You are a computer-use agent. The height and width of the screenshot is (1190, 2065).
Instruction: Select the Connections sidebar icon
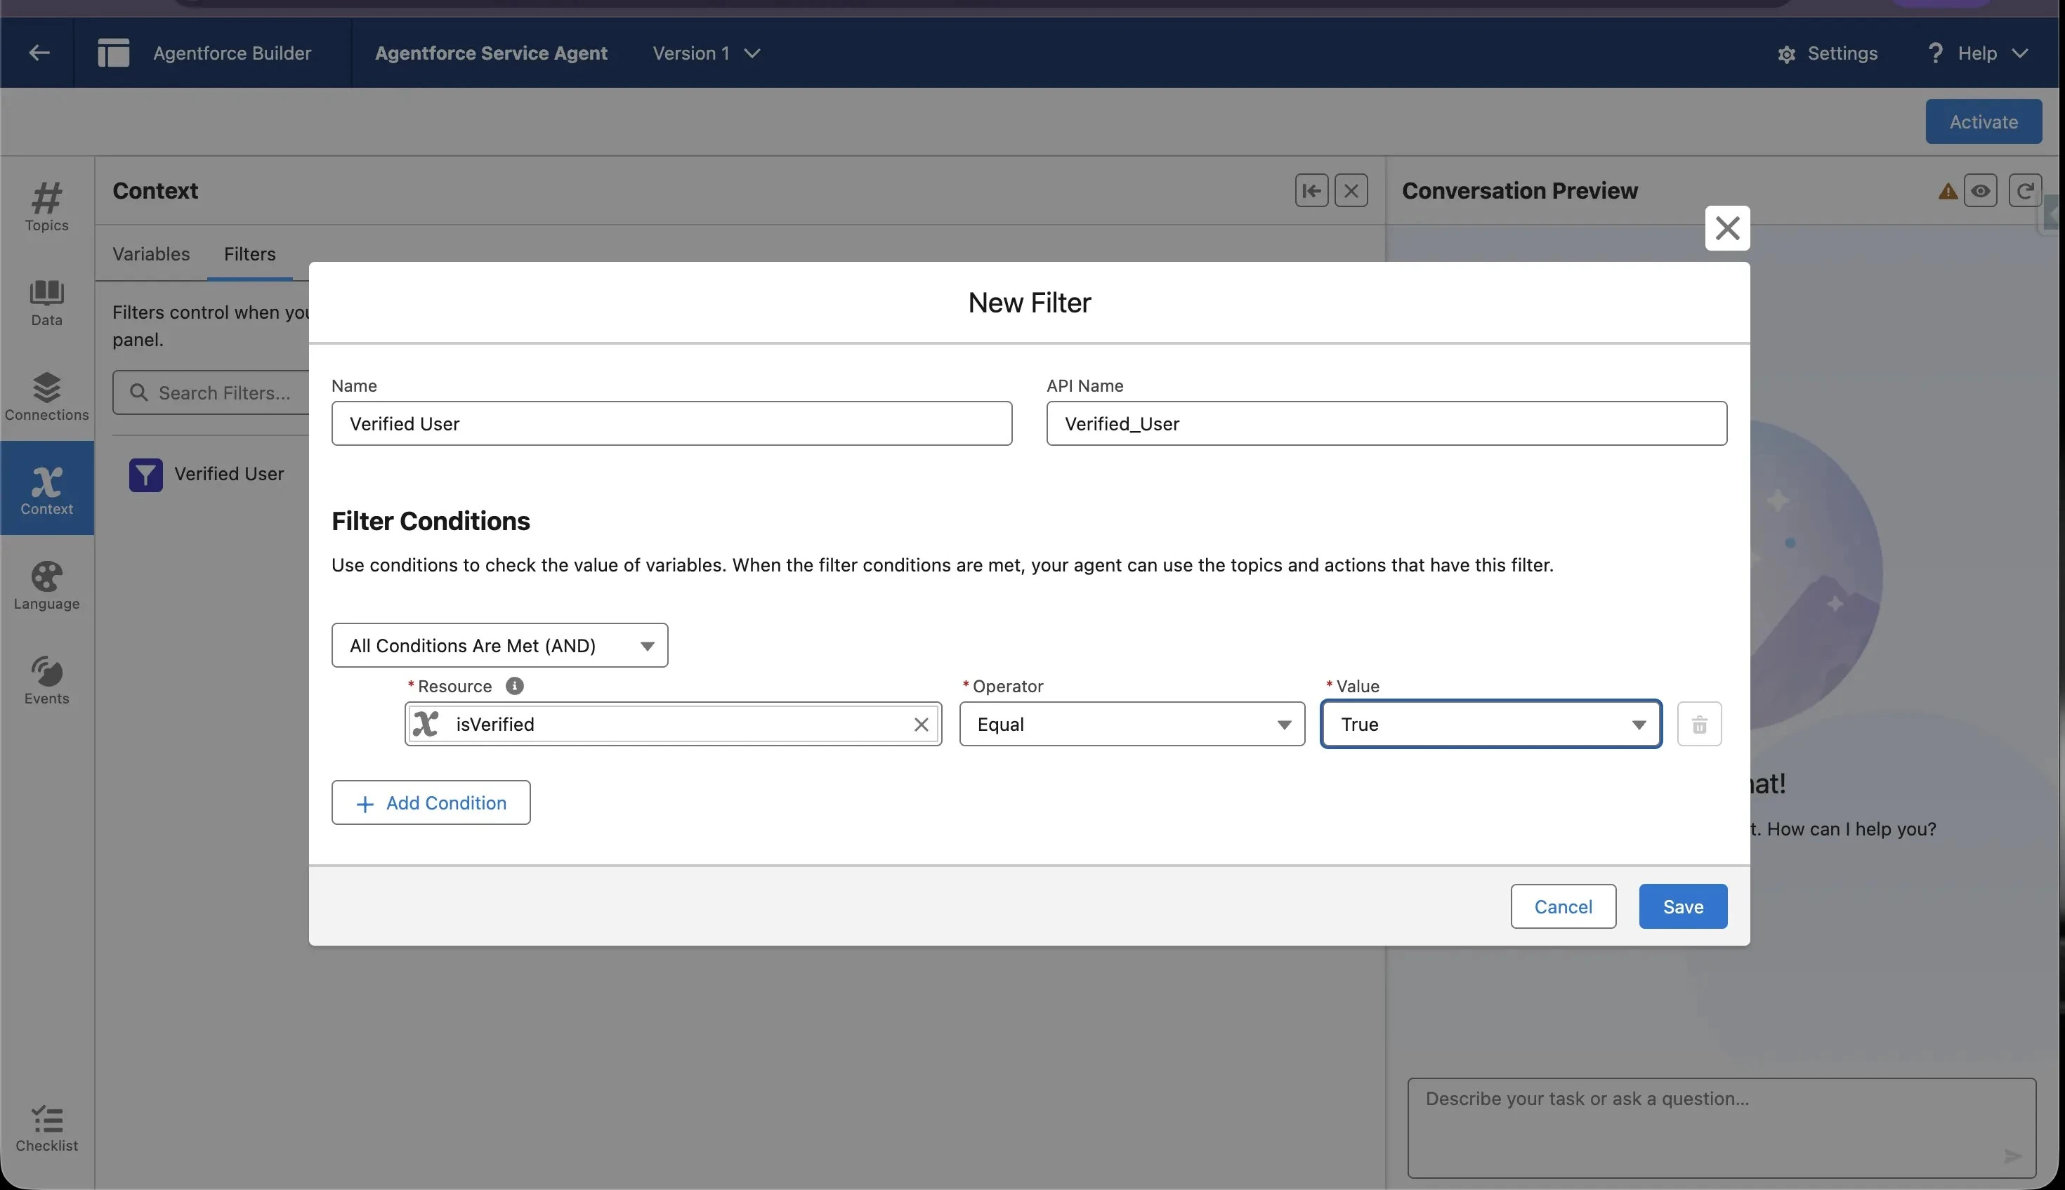(46, 397)
